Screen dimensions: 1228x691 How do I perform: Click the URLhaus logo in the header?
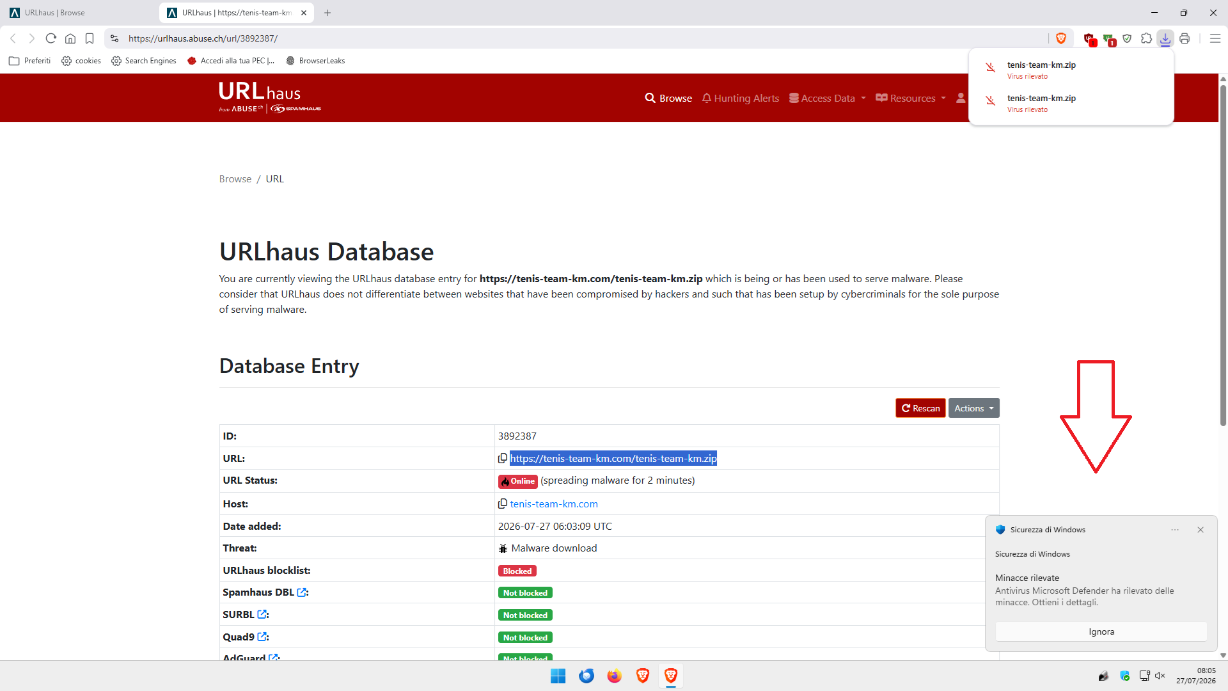point(269,97)
